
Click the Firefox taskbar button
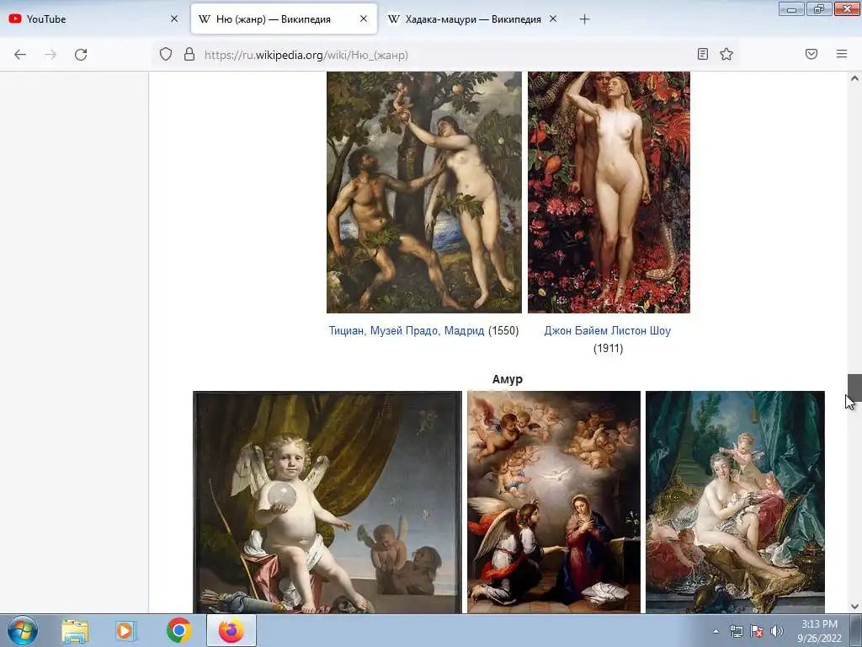(x=231, y=630)
